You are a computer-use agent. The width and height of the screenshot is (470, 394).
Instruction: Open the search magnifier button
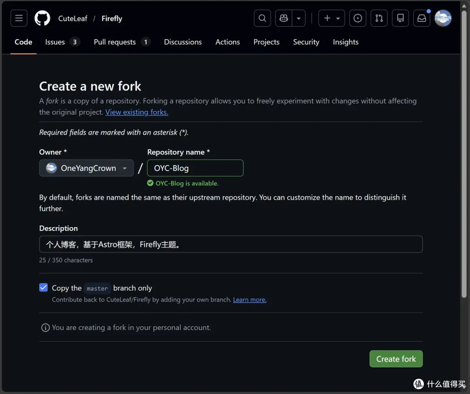coord(262,18)
